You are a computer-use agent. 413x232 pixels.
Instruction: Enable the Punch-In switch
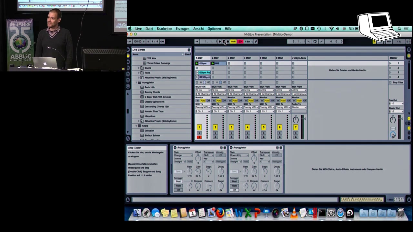[x=309, y=42]
